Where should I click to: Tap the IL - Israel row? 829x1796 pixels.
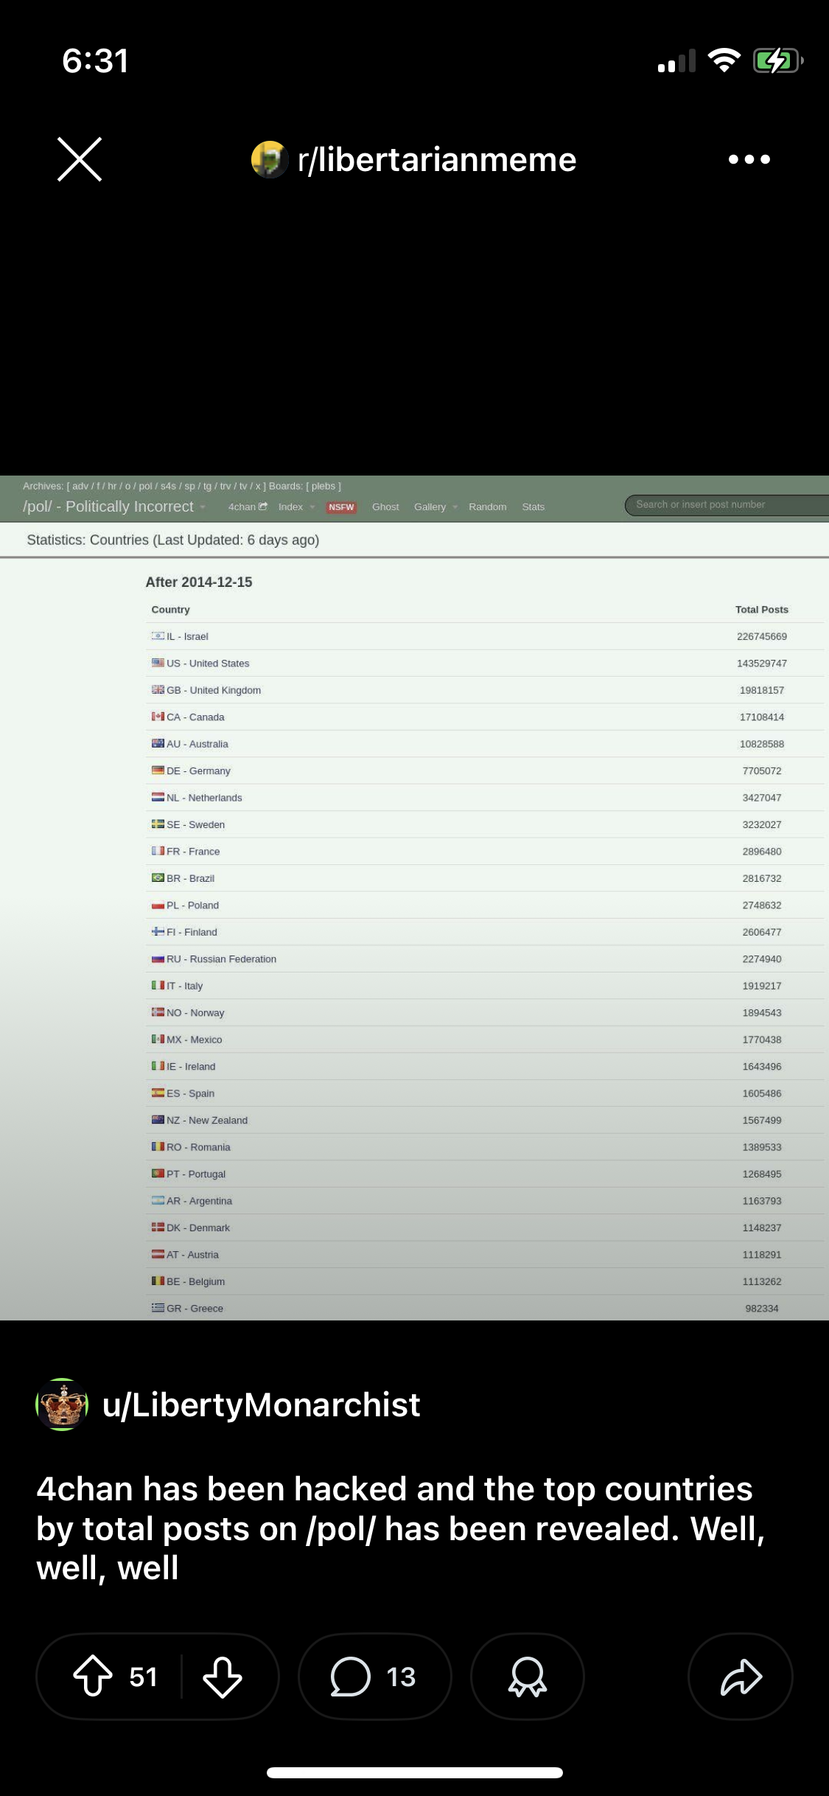point(485,636)
